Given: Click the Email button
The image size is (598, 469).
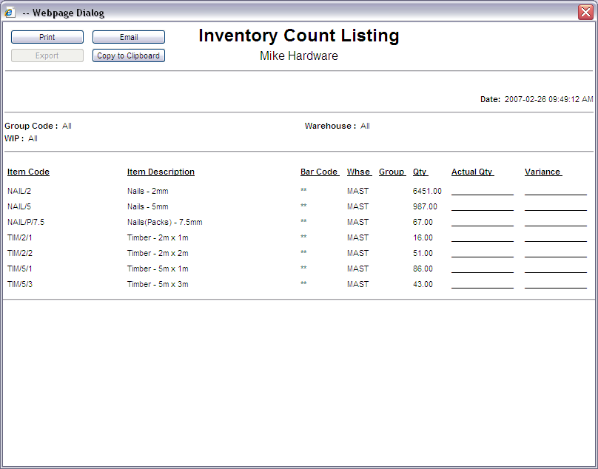Looking at the screenshot, I should [x=128, y=37].
